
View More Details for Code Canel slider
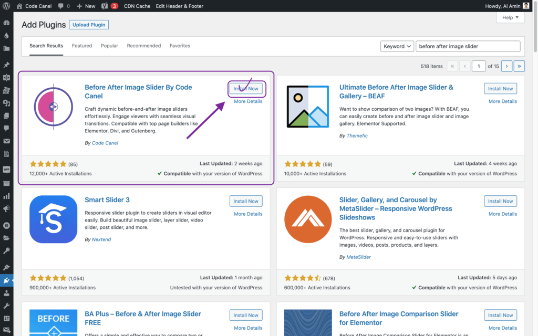tap(248, 101)
